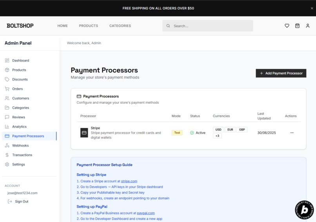Click the Add Payment Processor button
The height and width of the screenshot is (222, 316).
pyautogui.click(x=281, y=73)
